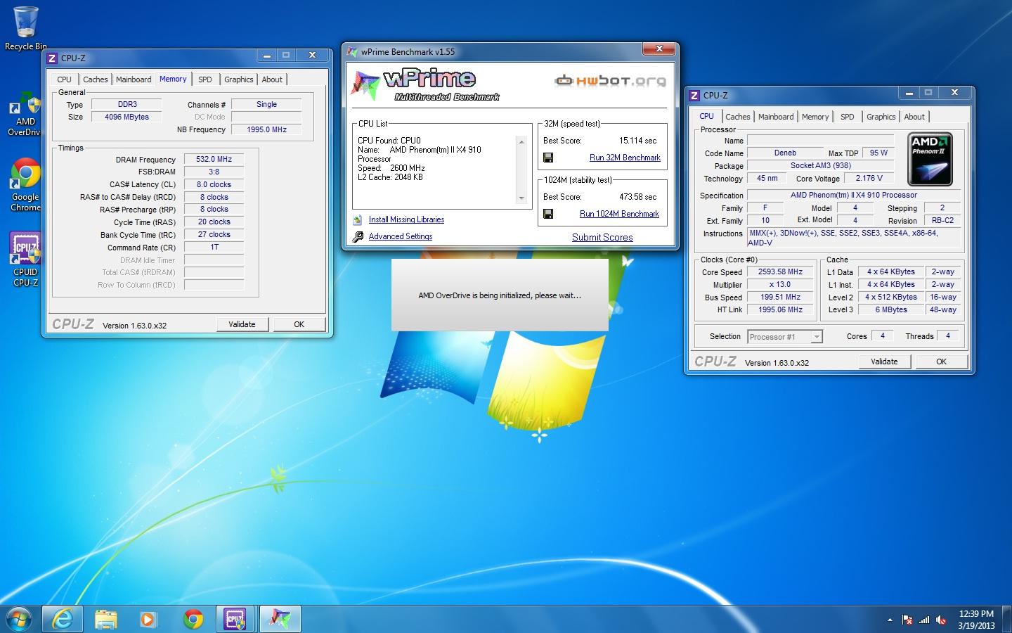This screenshot has width=1012, height=633.
Task: Open CPUID CPU-Z desktop shortcut
Action: click(25, 259)
